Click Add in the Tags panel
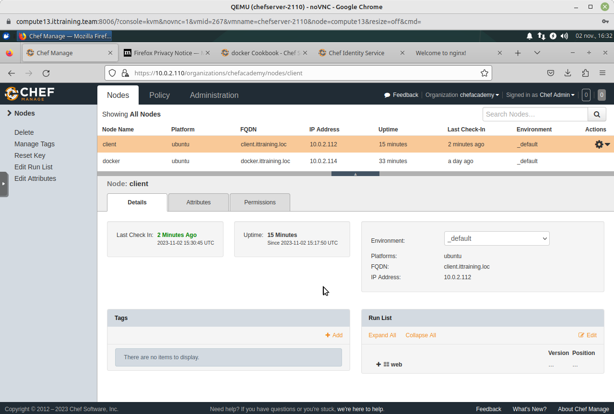 click(334, 335)
